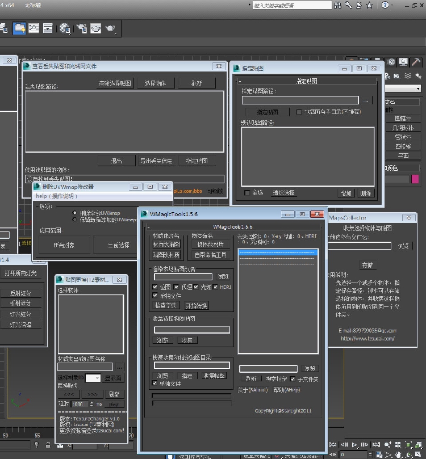This screenshot has width=426, height=459.
Task: Click the magenta object color swatch
Action: (415, 179)
